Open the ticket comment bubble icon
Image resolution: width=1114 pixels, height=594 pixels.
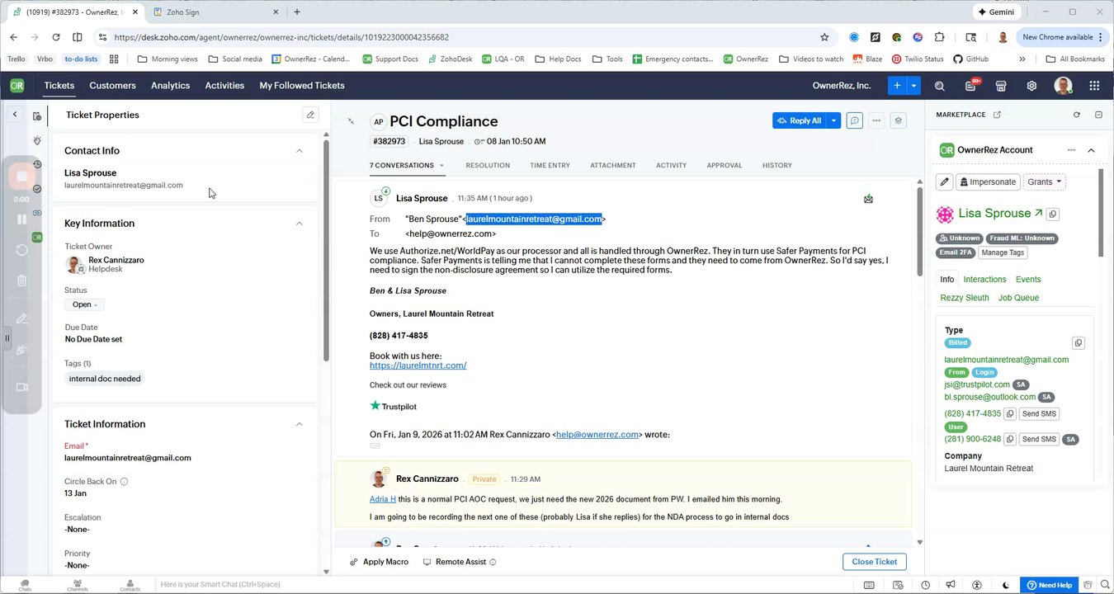click(x=855, y=120)
